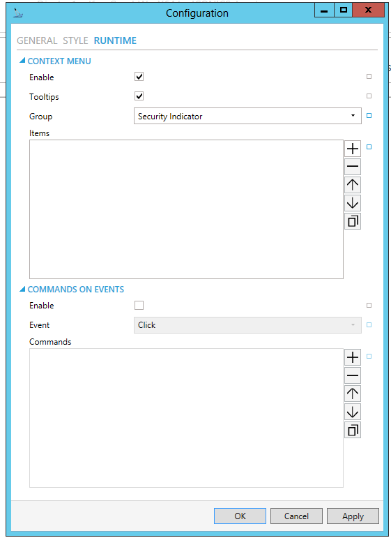This screenshot has height=538, width=391.
Task: Add a new command on event
Action: click(352, 357)
